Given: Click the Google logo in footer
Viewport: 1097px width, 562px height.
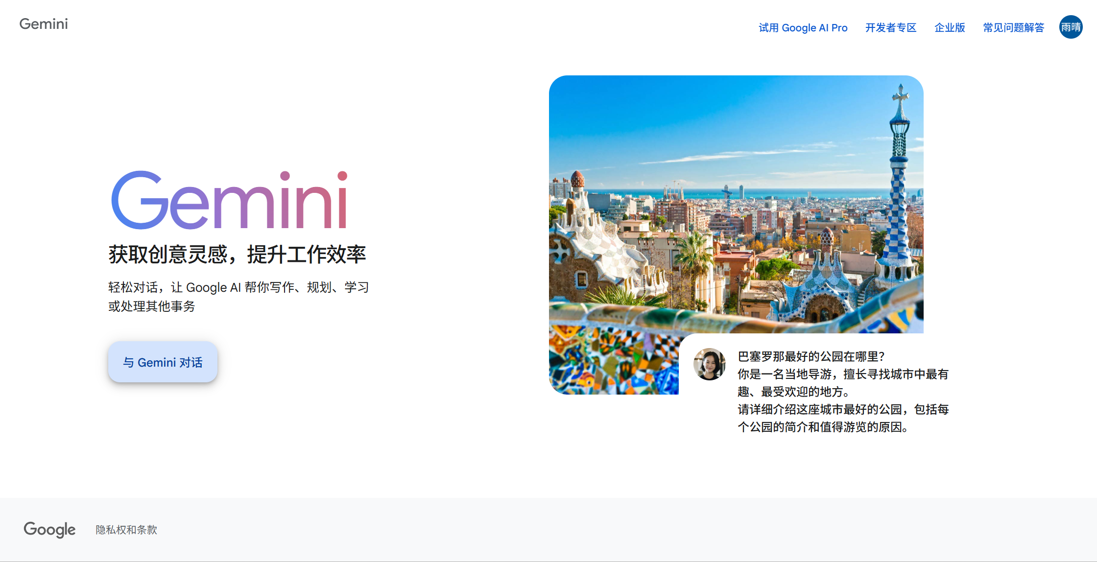Looking at the screenshot, I should [x=49, y=529].
